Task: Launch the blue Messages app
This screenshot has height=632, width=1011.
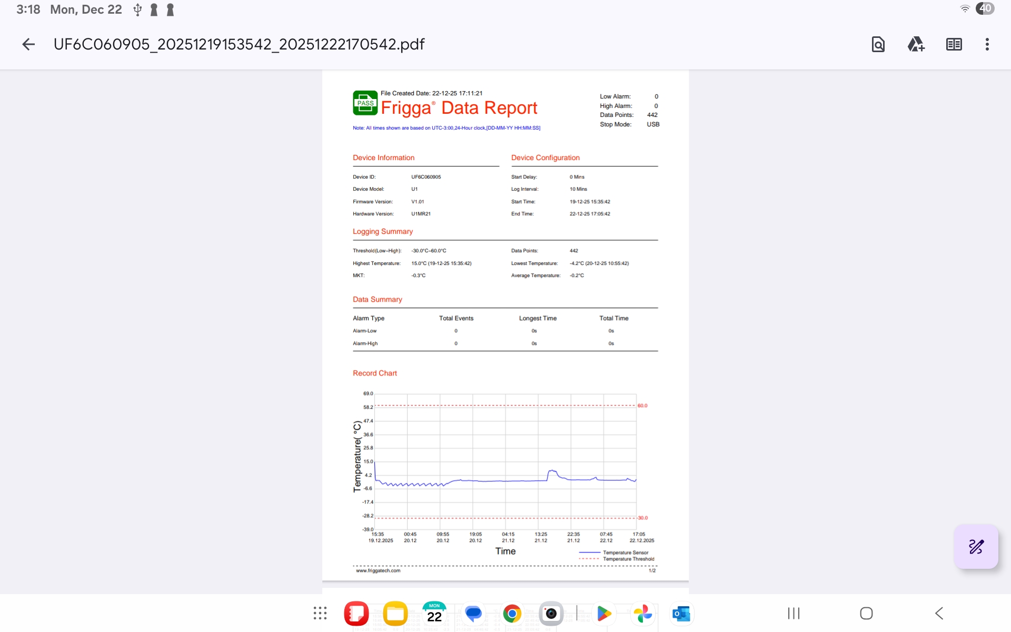Action: [x=473, y=613]
